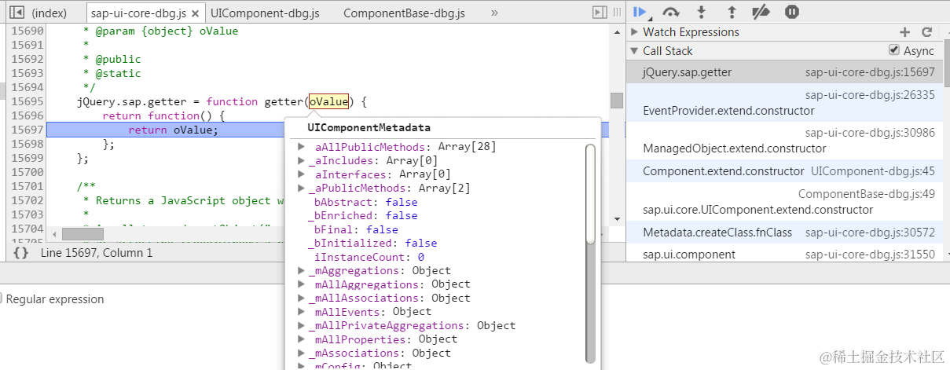Open link sap-ui-core-dbg.js:26335

[870, 94]
